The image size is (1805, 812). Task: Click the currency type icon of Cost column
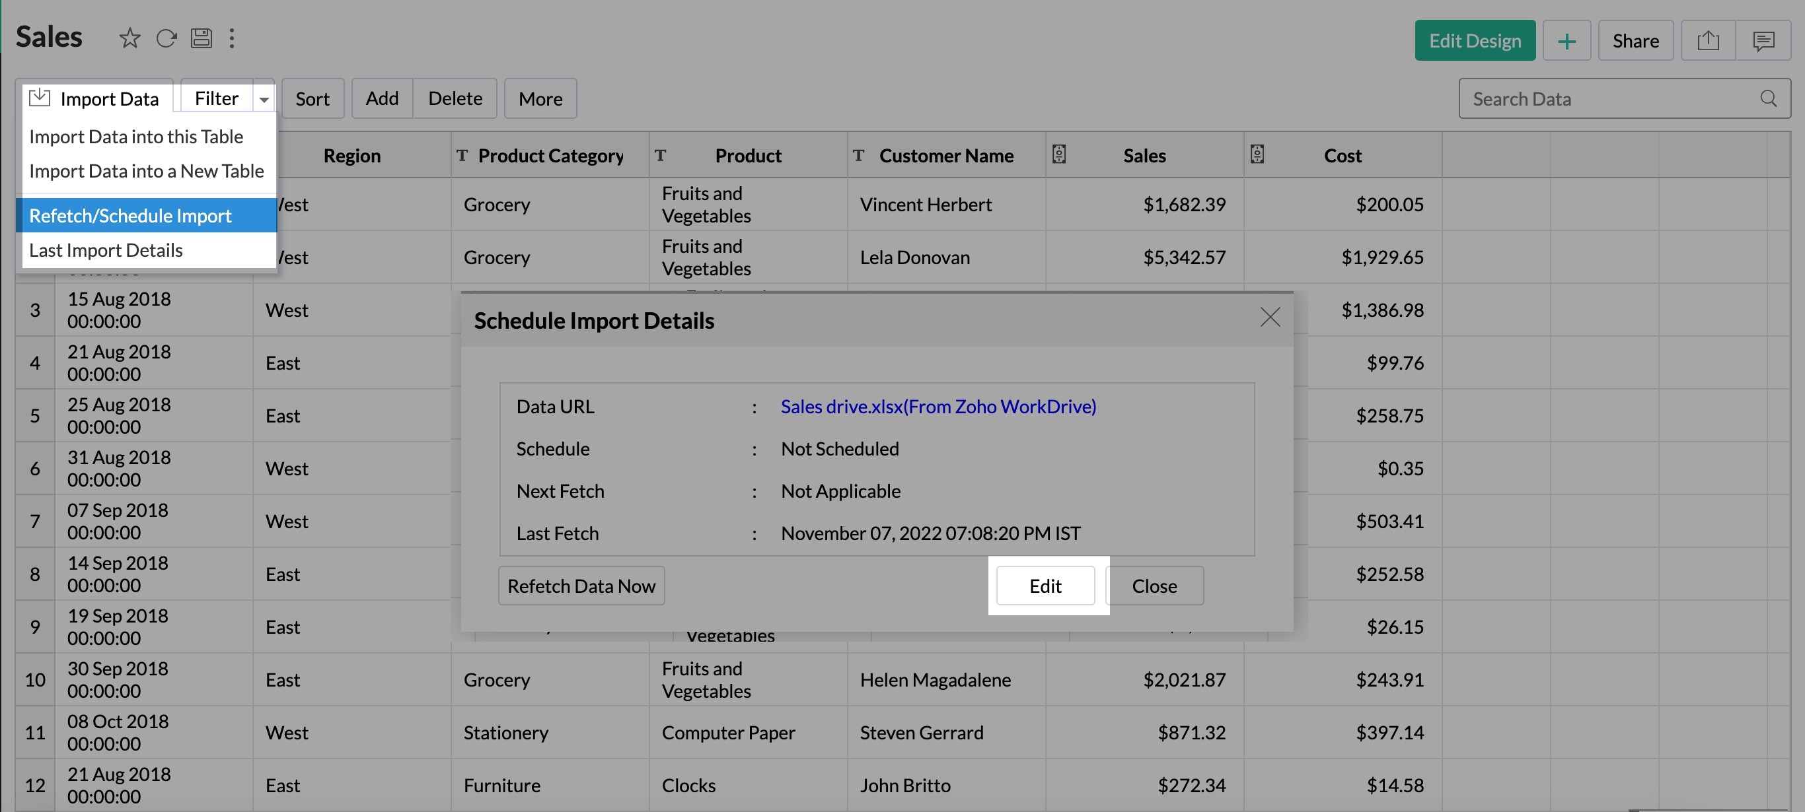tap(1257, 154)
